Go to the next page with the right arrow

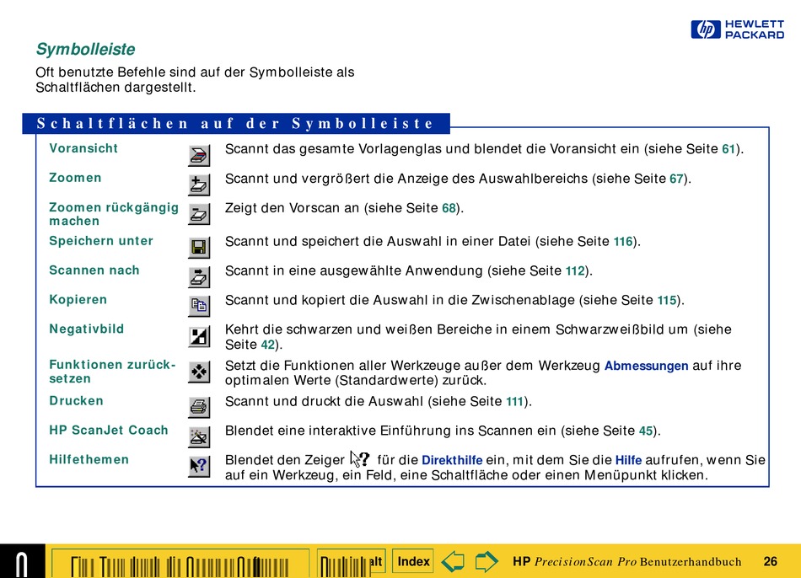[x=486, y=562]
